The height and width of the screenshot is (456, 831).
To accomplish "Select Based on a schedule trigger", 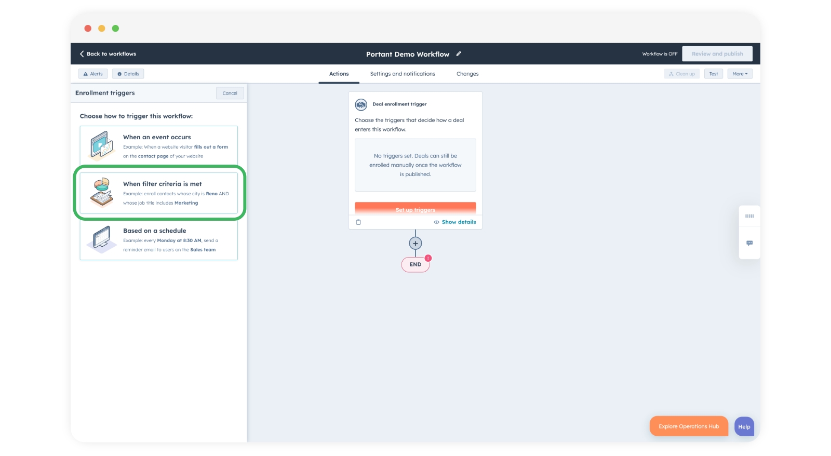I will 159,239.
